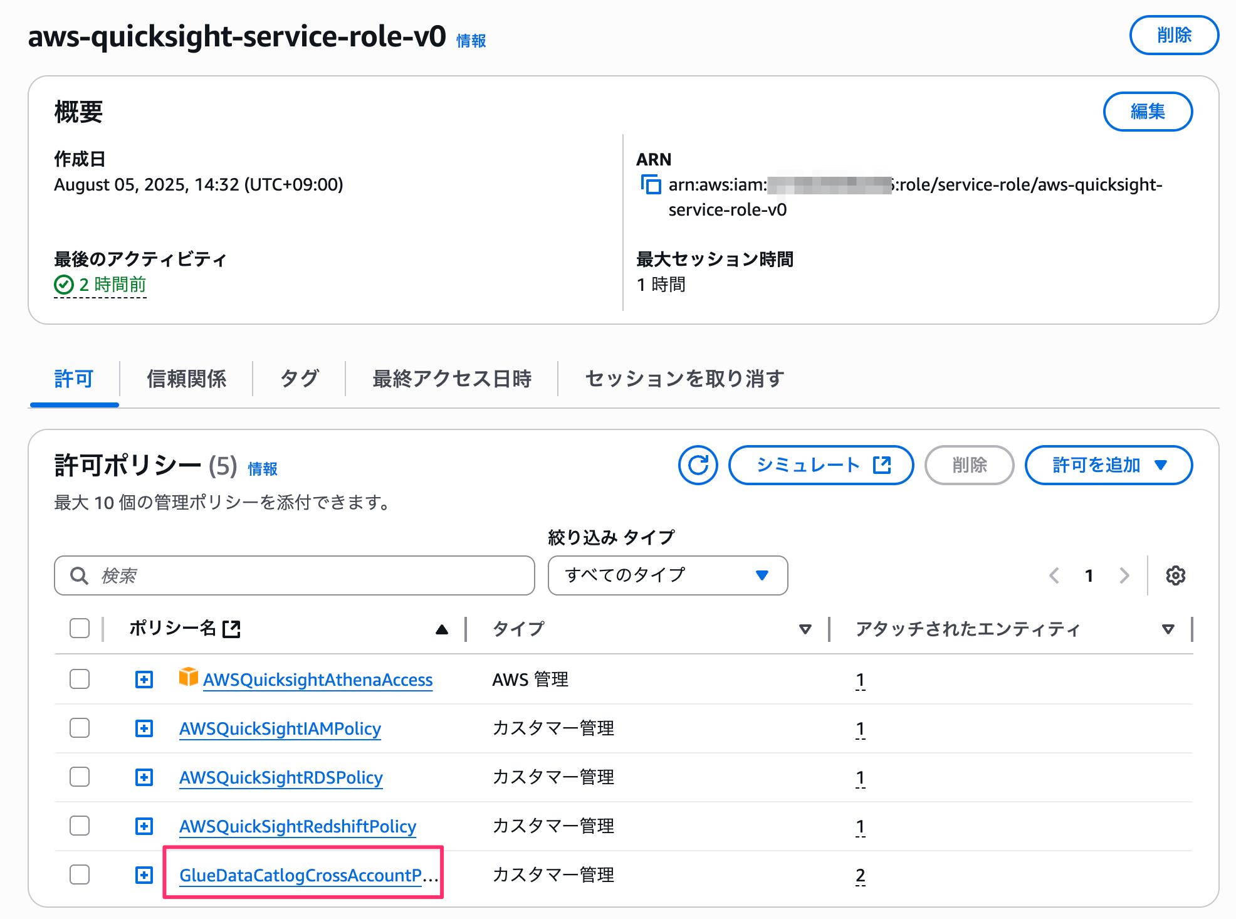Viewport: 1236px width, 919px height.
Task: Click attached entities count for AWSQuickSightIAMPolicy
Action: tap(861, 728)
